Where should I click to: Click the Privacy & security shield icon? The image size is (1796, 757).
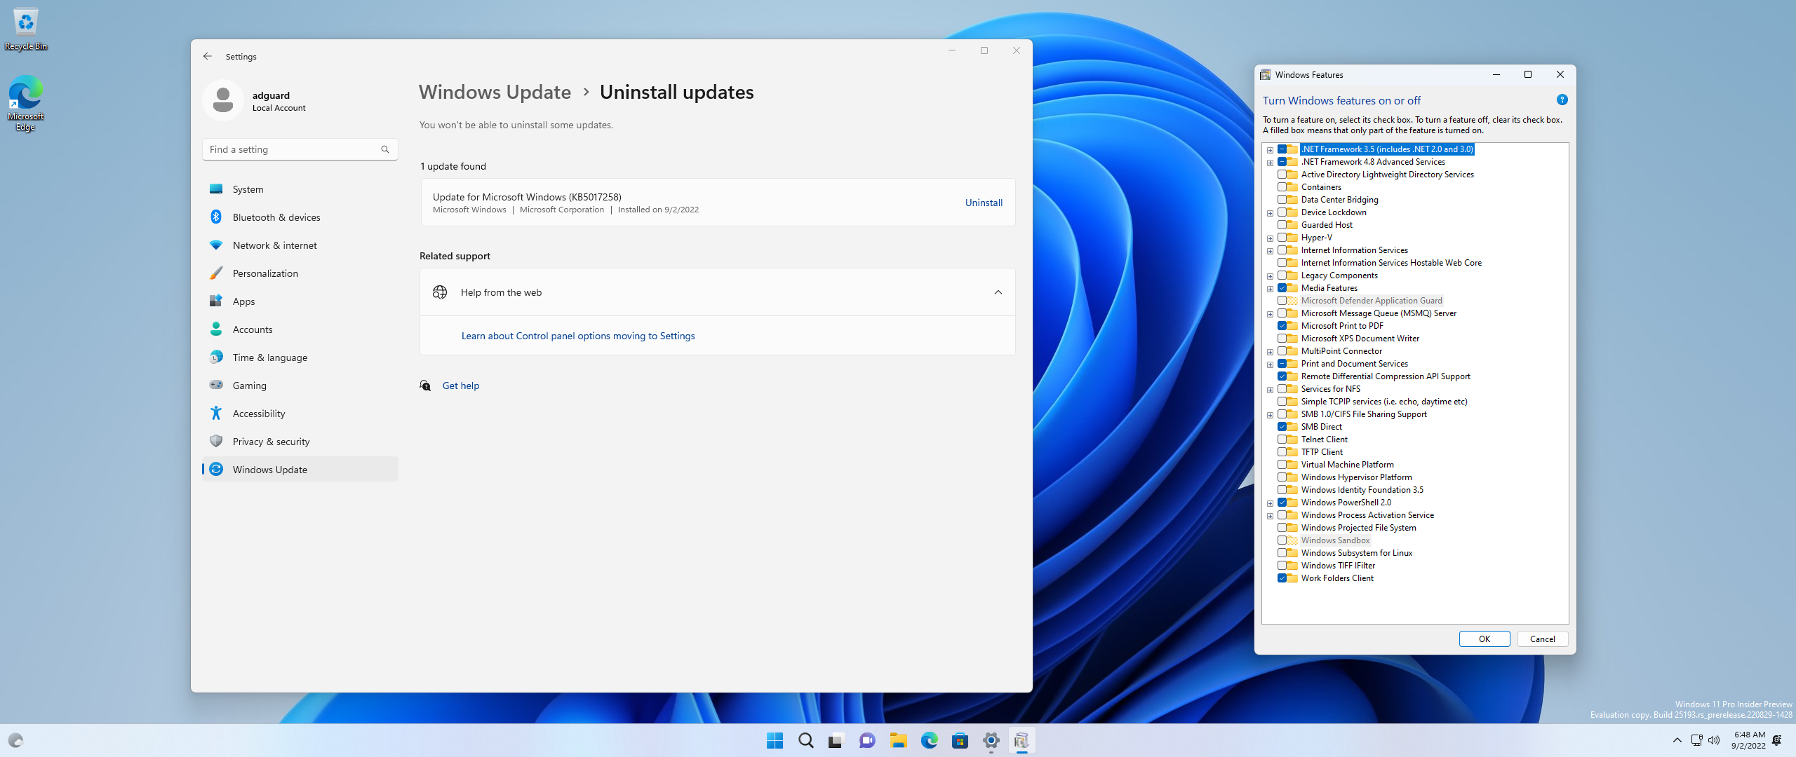(216, 442)
